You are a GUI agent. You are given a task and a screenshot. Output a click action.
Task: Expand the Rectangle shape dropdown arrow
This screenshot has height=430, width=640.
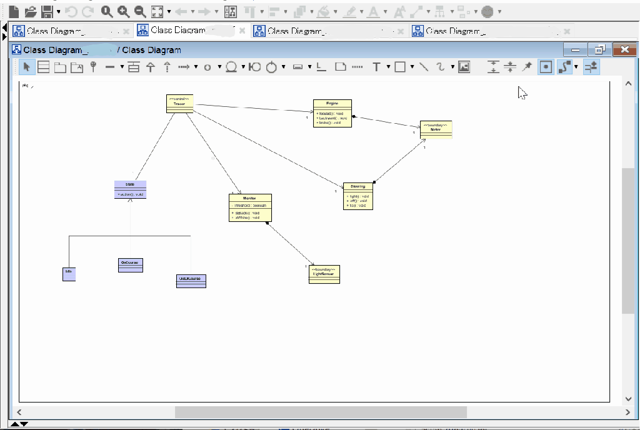[411, 67]
